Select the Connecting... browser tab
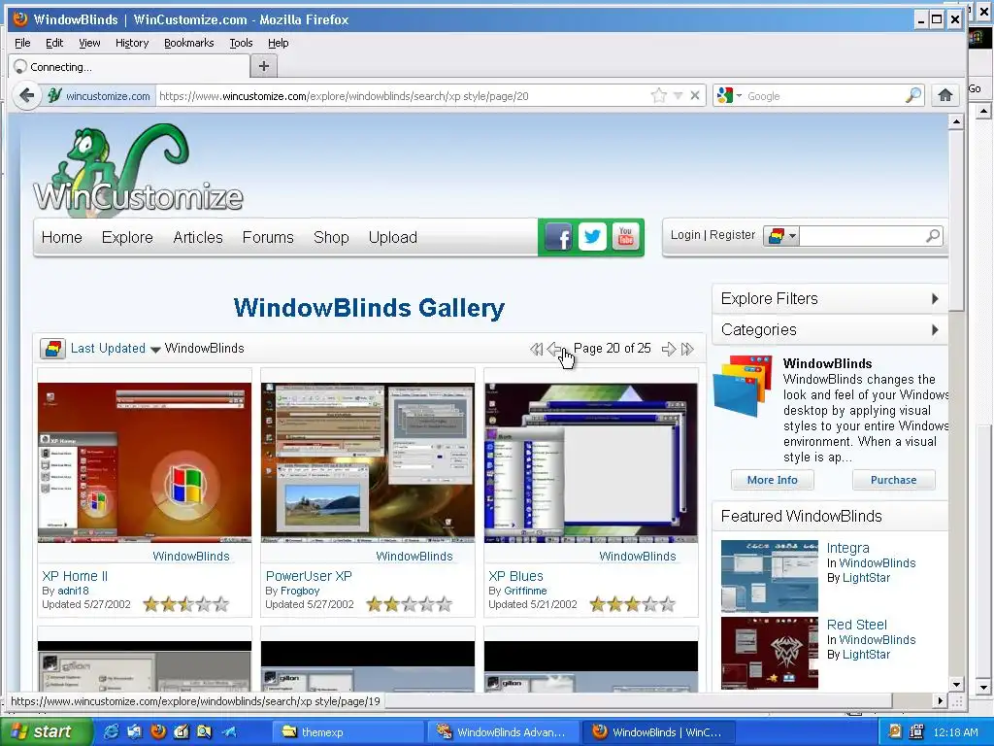 point(129,67)
